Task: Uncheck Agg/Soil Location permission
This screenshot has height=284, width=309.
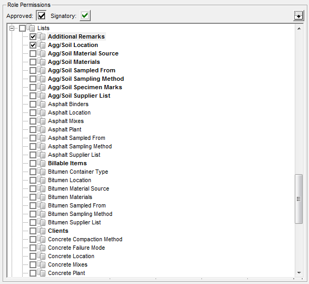Action: (x=33, y=45)
